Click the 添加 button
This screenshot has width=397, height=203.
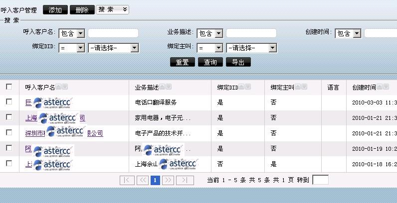tap(55, 10)
